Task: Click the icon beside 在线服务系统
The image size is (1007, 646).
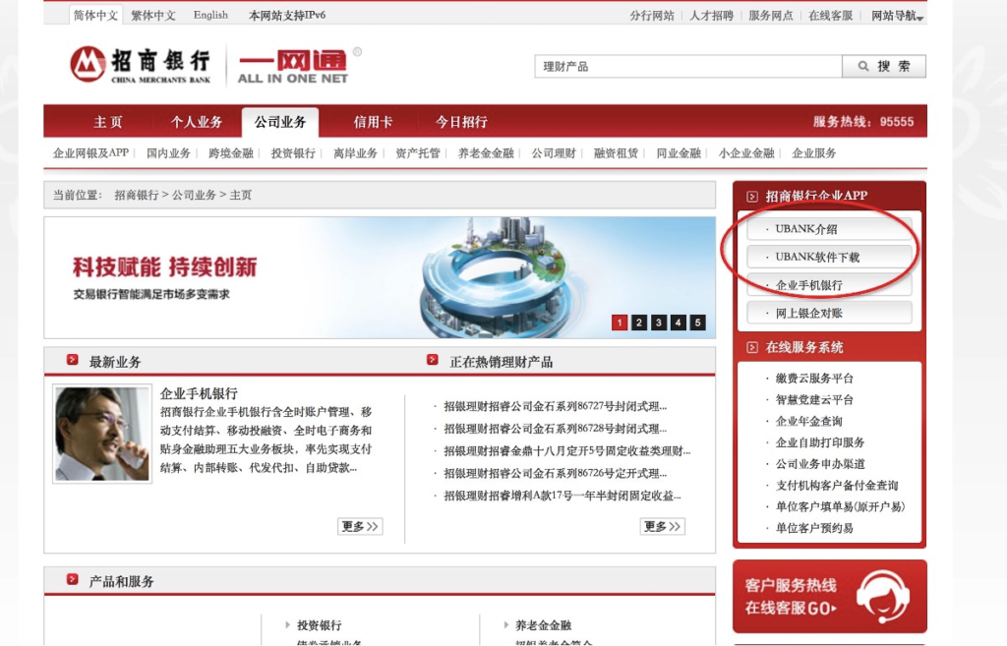Action: click(x=752, y=347)
